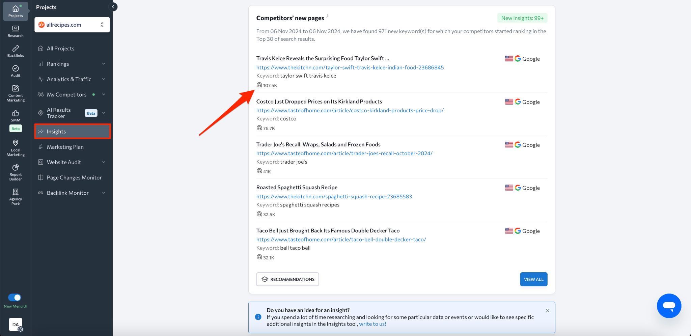Click the search volume icon next to 76.7K
The image size is (691, 336).
(259, 128)
